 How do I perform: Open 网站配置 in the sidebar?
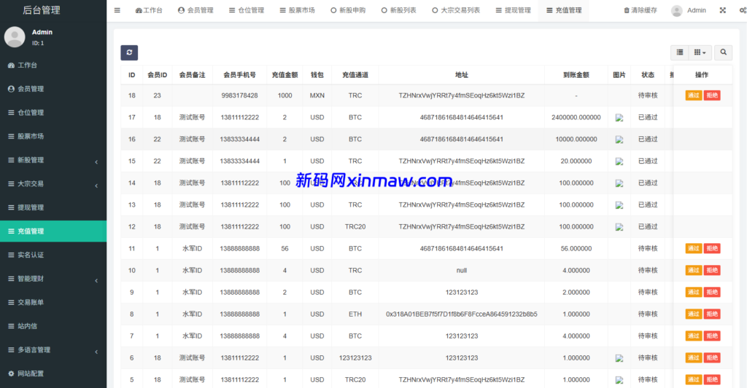(x=53, y=373)
